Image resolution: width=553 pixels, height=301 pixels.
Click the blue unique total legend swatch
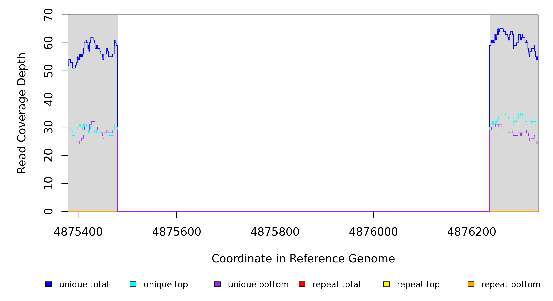pos(49,284)
